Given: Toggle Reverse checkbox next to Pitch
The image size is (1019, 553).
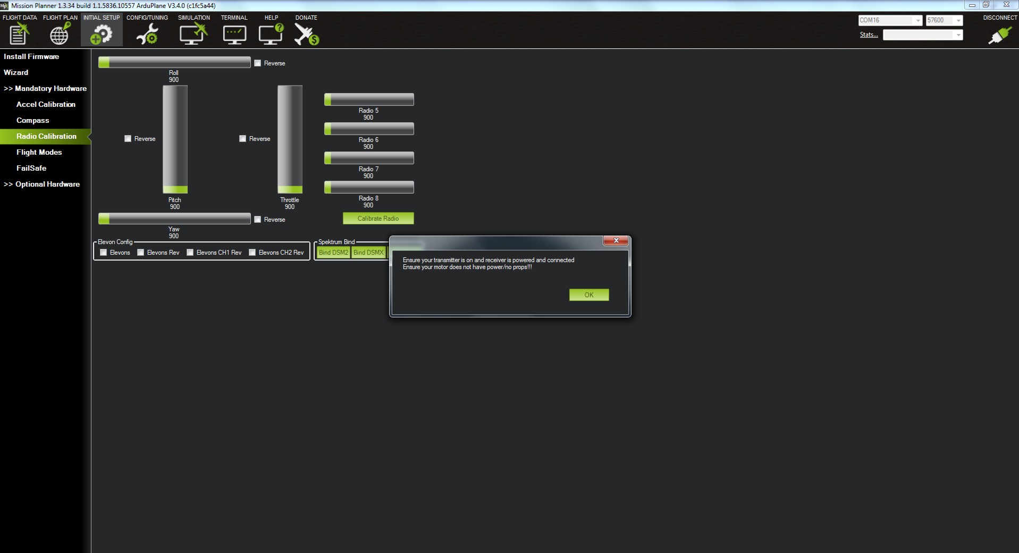Looking at the screenshot, I should (x=128, y=139).
